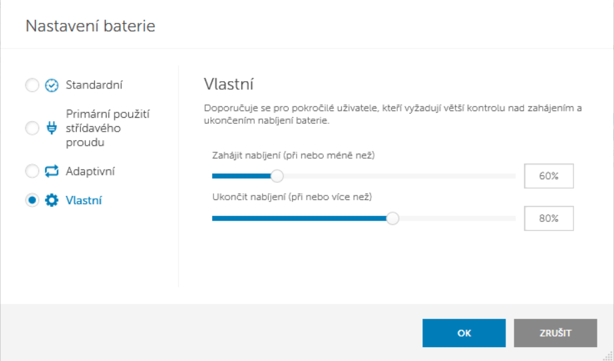Click the Custom mode gear icon
The image size is (614, 361).
pos(52,200)
